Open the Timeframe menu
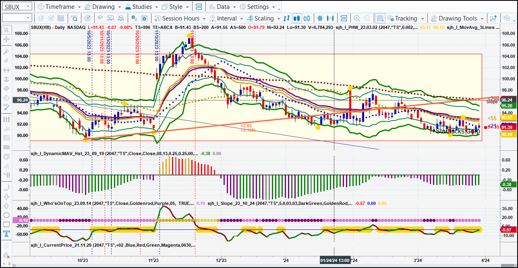Viewport: 518px width, 268px height. pyautogui.click(x=59, y=7)
